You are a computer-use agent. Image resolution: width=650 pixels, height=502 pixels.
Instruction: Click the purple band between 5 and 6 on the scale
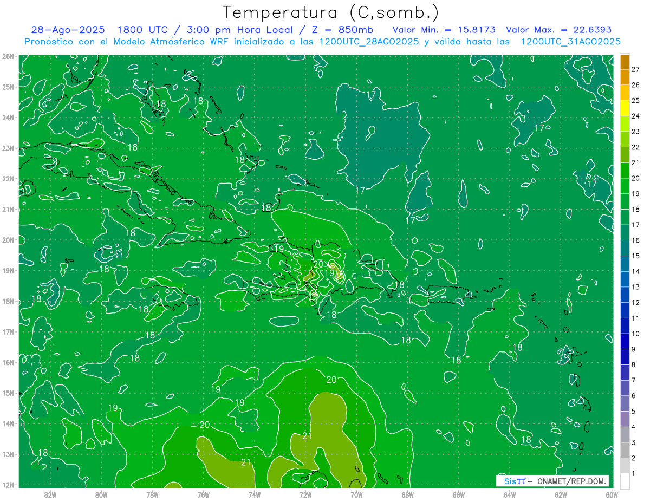(x=625, y=403)
